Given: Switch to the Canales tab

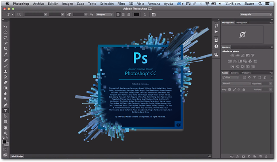Looking at the screenshot, I should coord(235,73).
